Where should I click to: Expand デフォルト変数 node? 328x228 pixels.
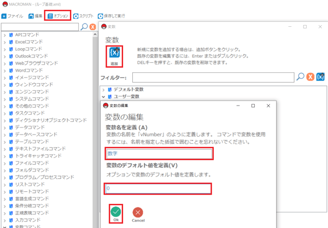tap(103, 90)
